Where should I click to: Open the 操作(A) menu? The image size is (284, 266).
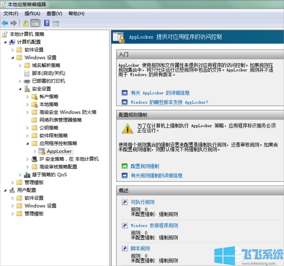(x=32, y=13)
